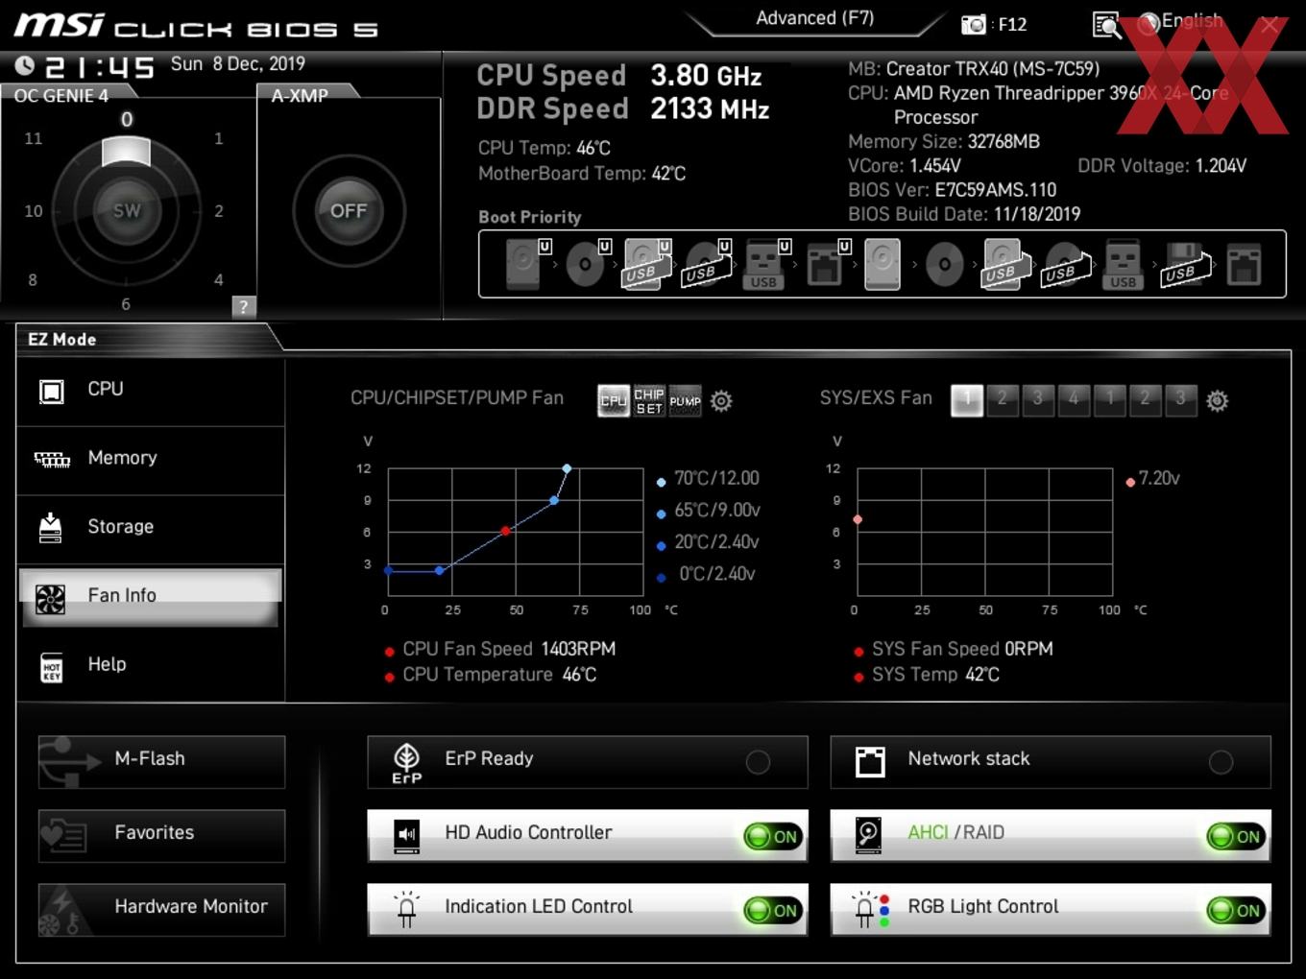This screenshot has width=1306, height=979.
Task: Select the 65°C/9.00v fan curve point
Action: tap(554, 500)
